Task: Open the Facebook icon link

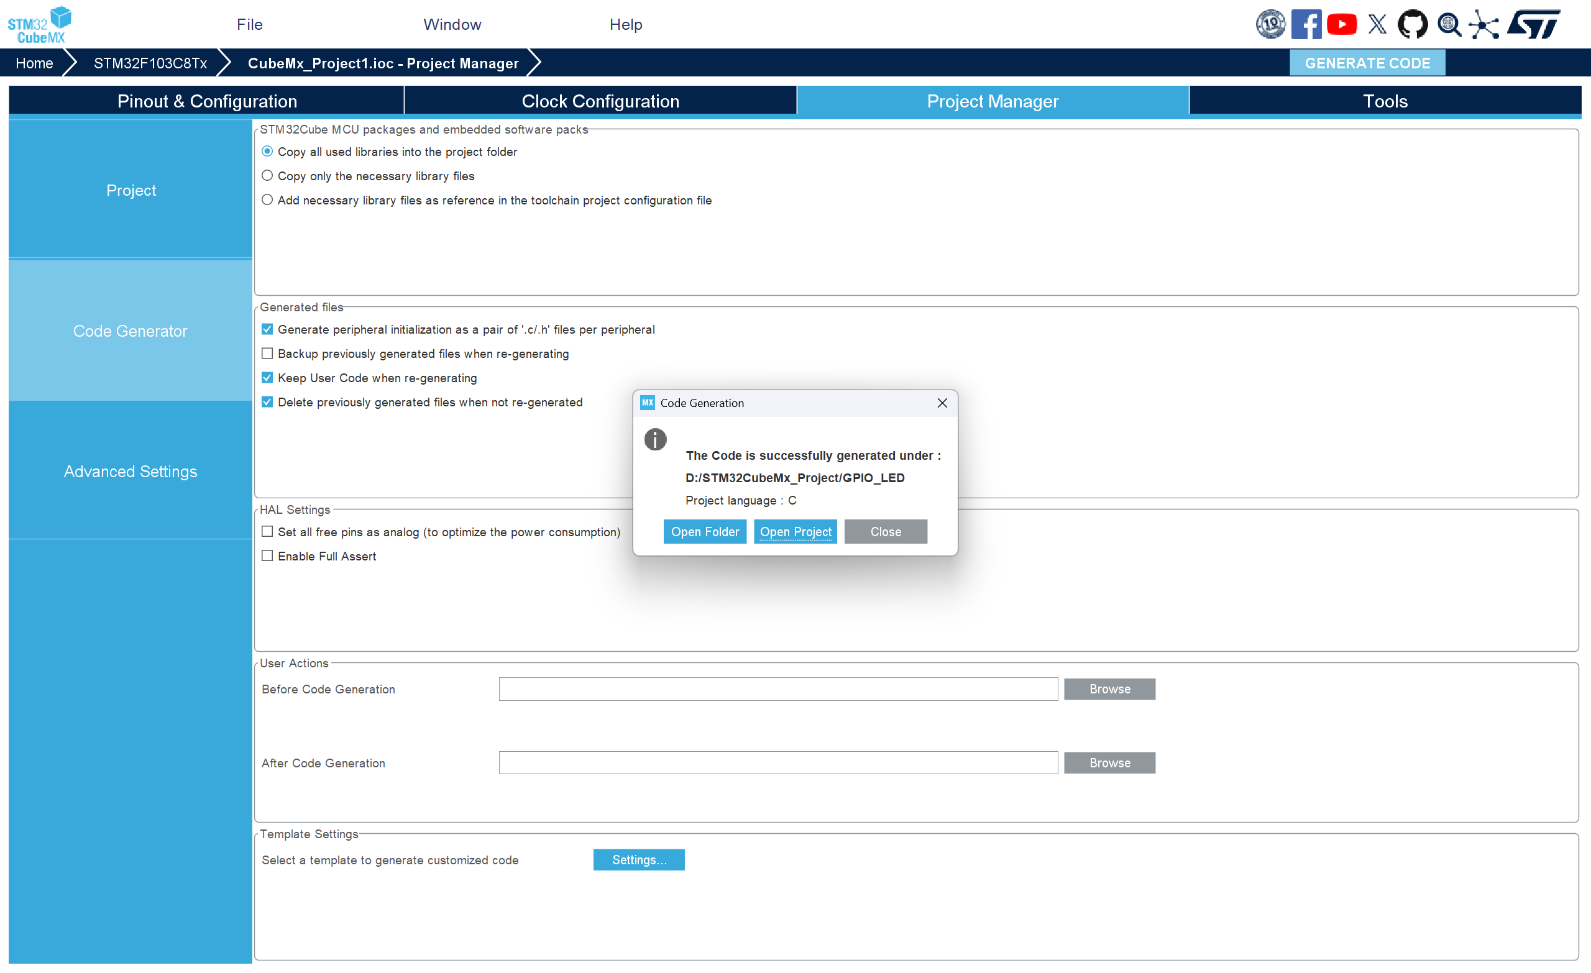Action: (x=1306, y=24)
